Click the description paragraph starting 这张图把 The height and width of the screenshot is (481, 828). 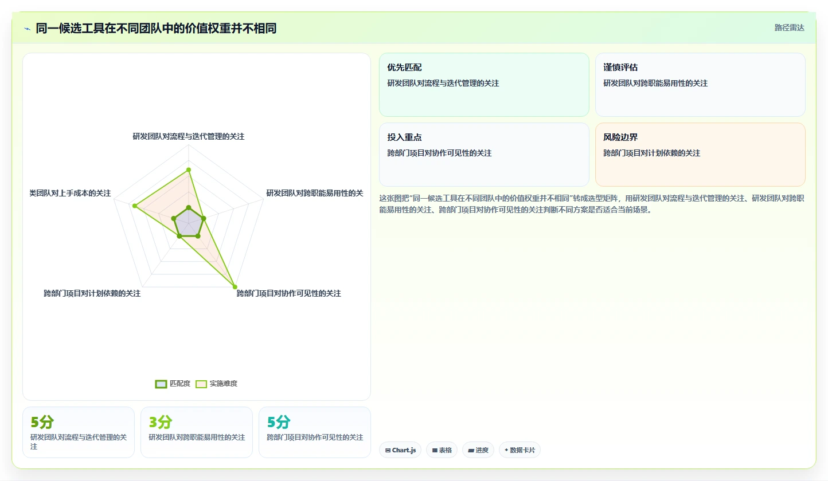tap(592, 204)
